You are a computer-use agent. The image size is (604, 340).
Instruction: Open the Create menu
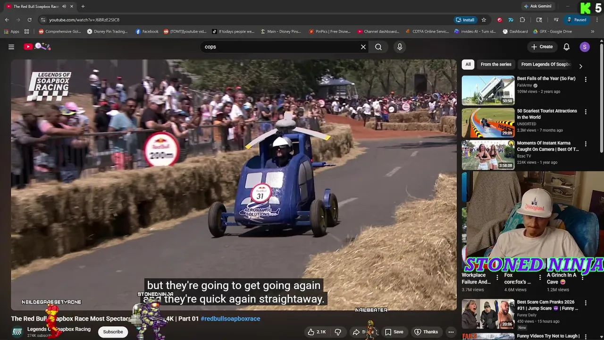(x=542, y=47)
